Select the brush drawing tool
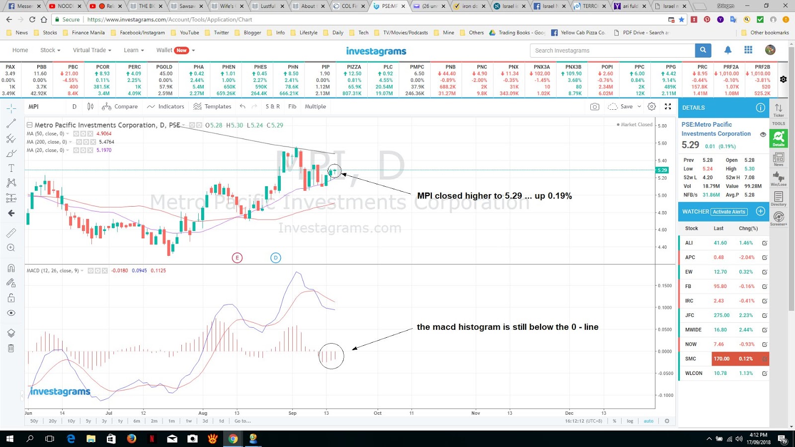795x447 pixels. pos(11,153)
